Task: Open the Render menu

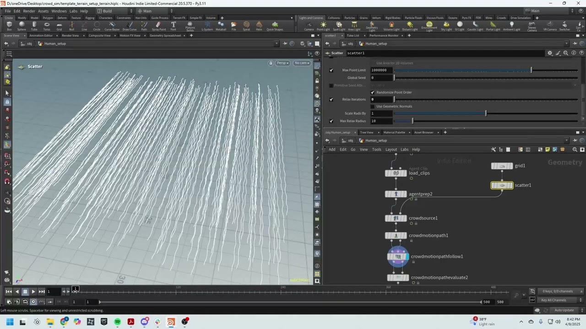Action: [29, 11]
